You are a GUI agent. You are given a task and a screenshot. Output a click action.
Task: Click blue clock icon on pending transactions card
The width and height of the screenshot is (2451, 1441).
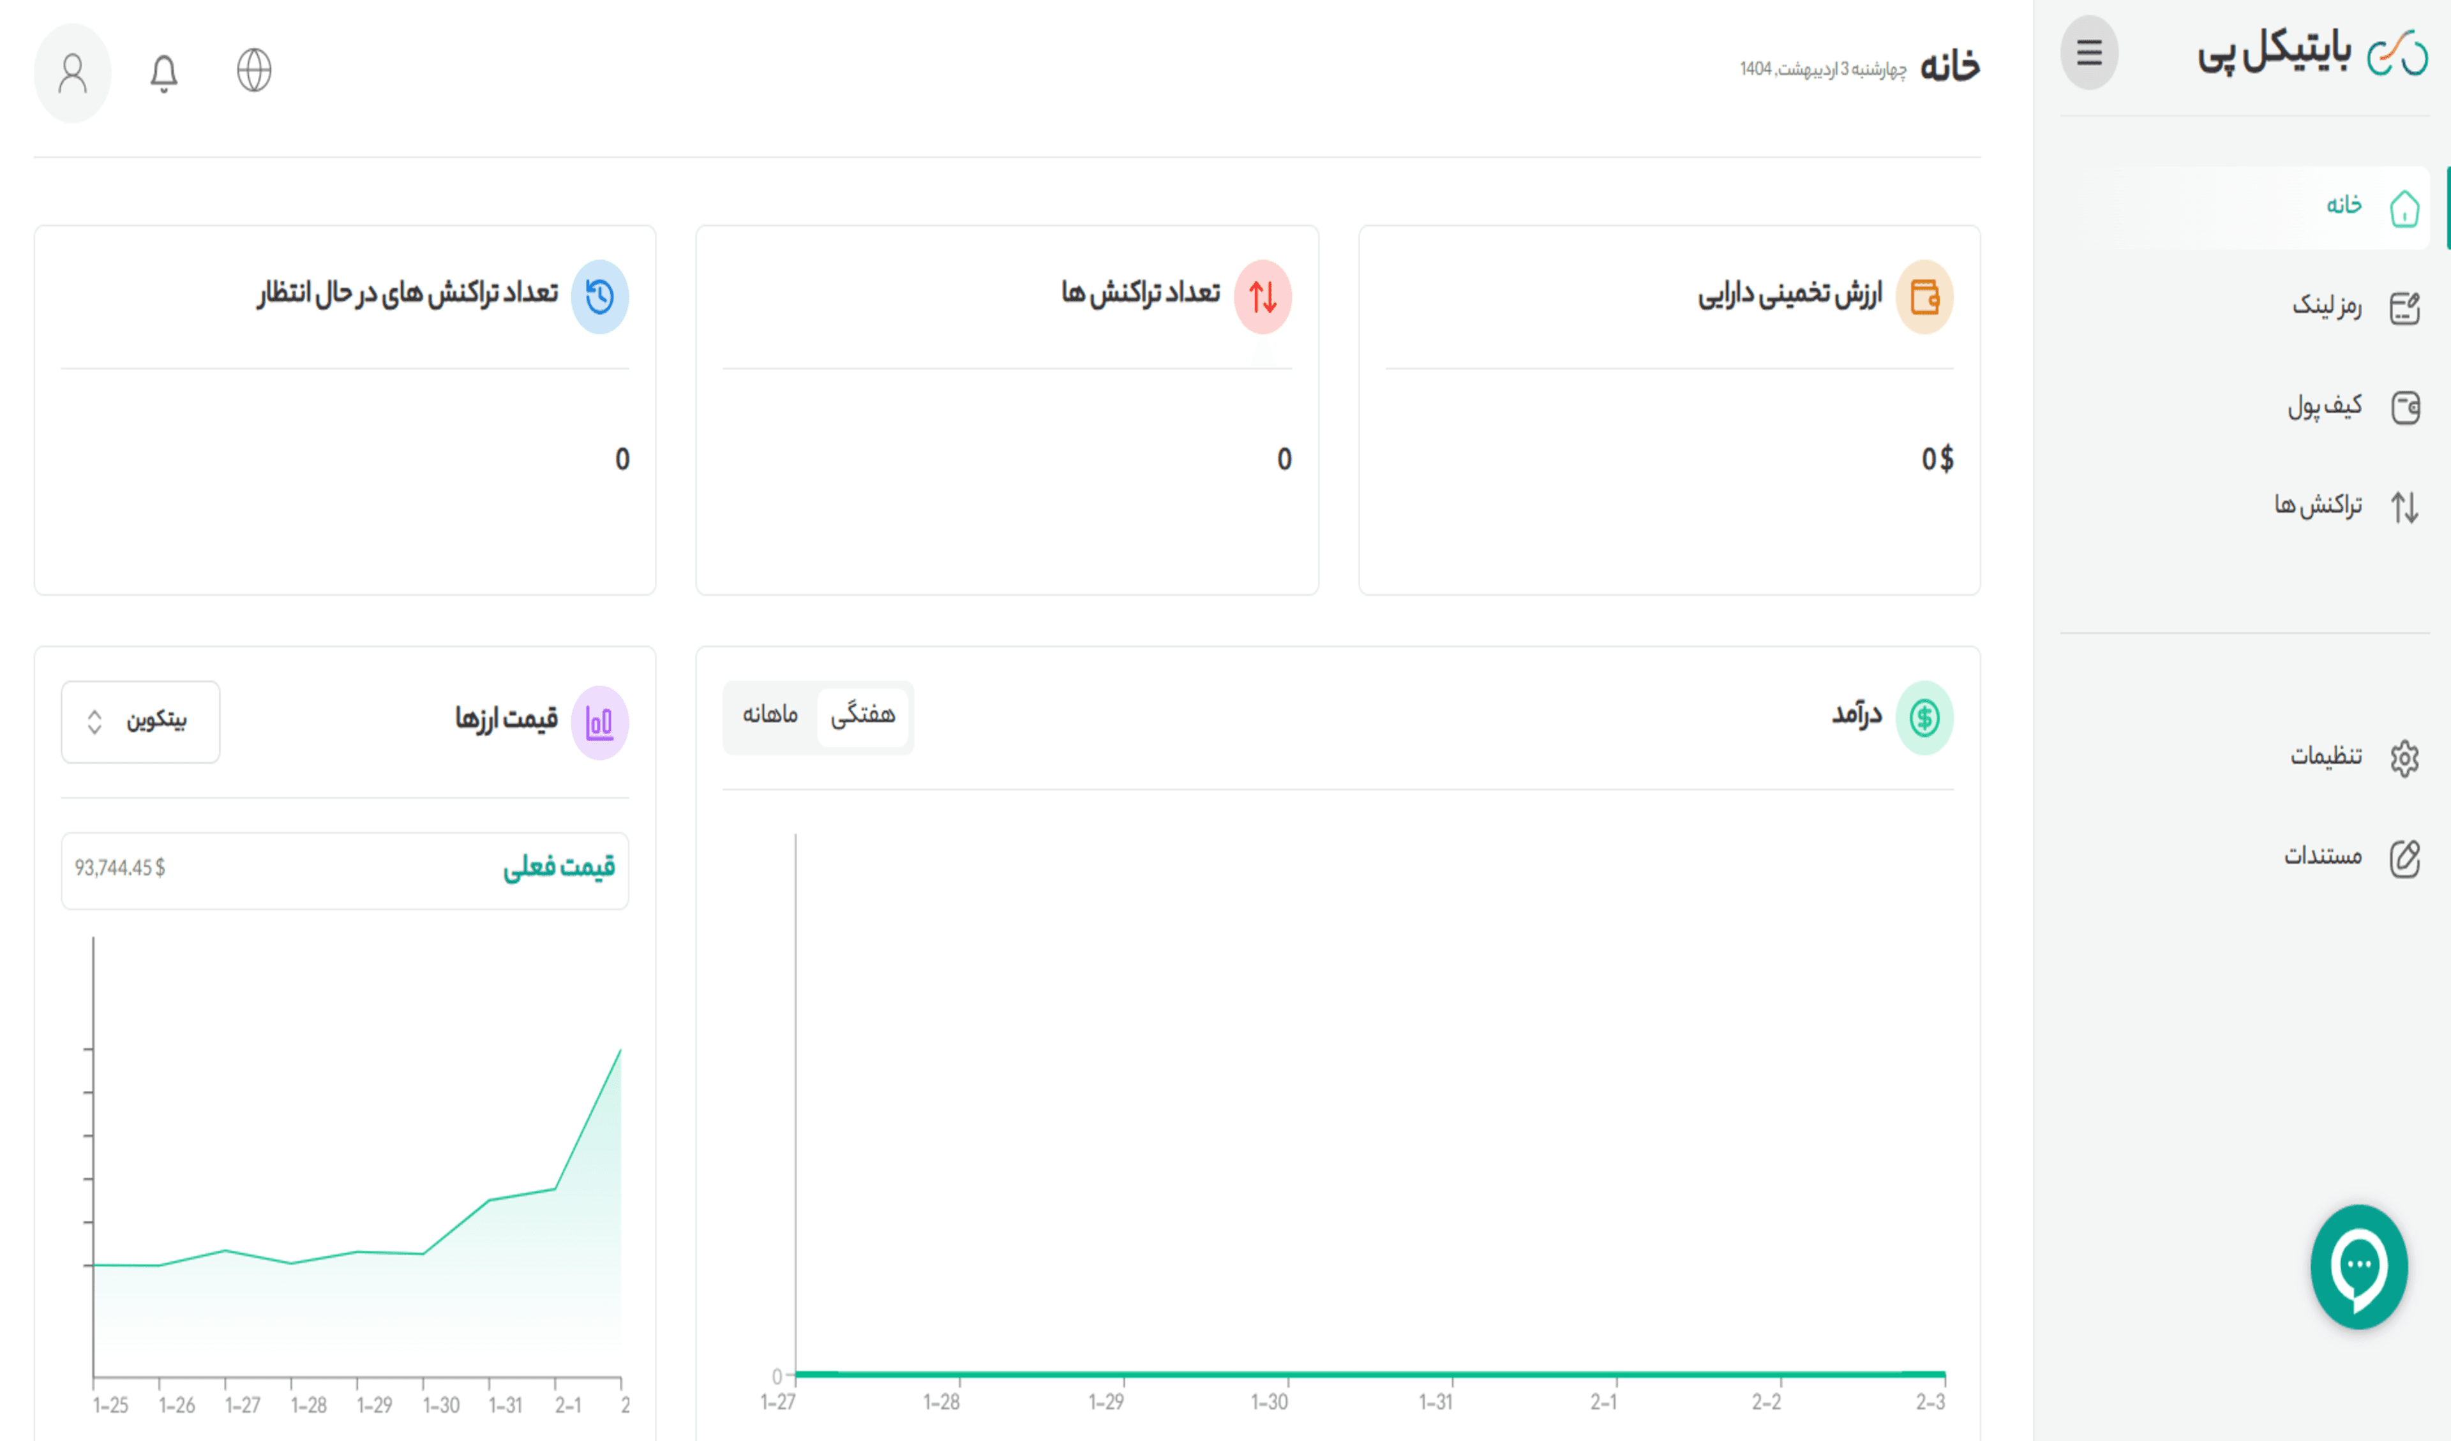point(600,297)
